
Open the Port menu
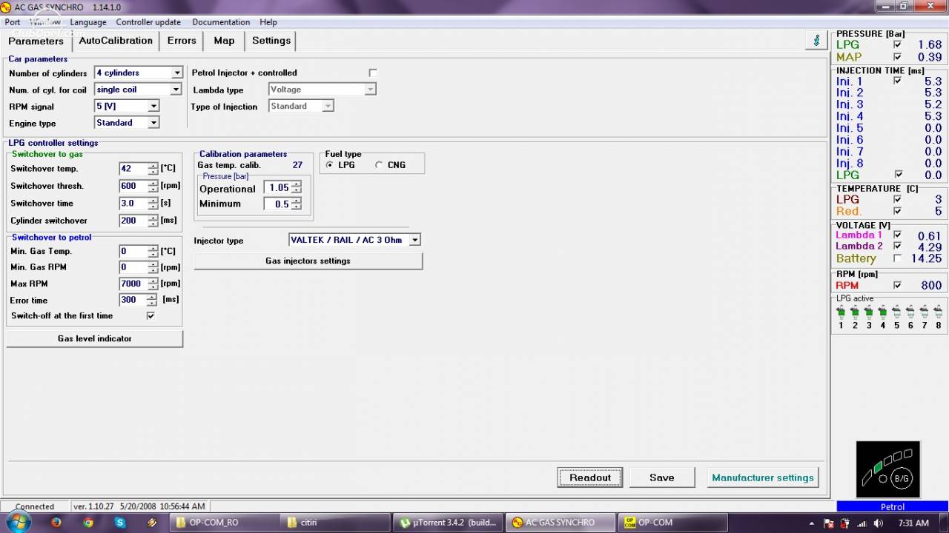pos(13,22)
